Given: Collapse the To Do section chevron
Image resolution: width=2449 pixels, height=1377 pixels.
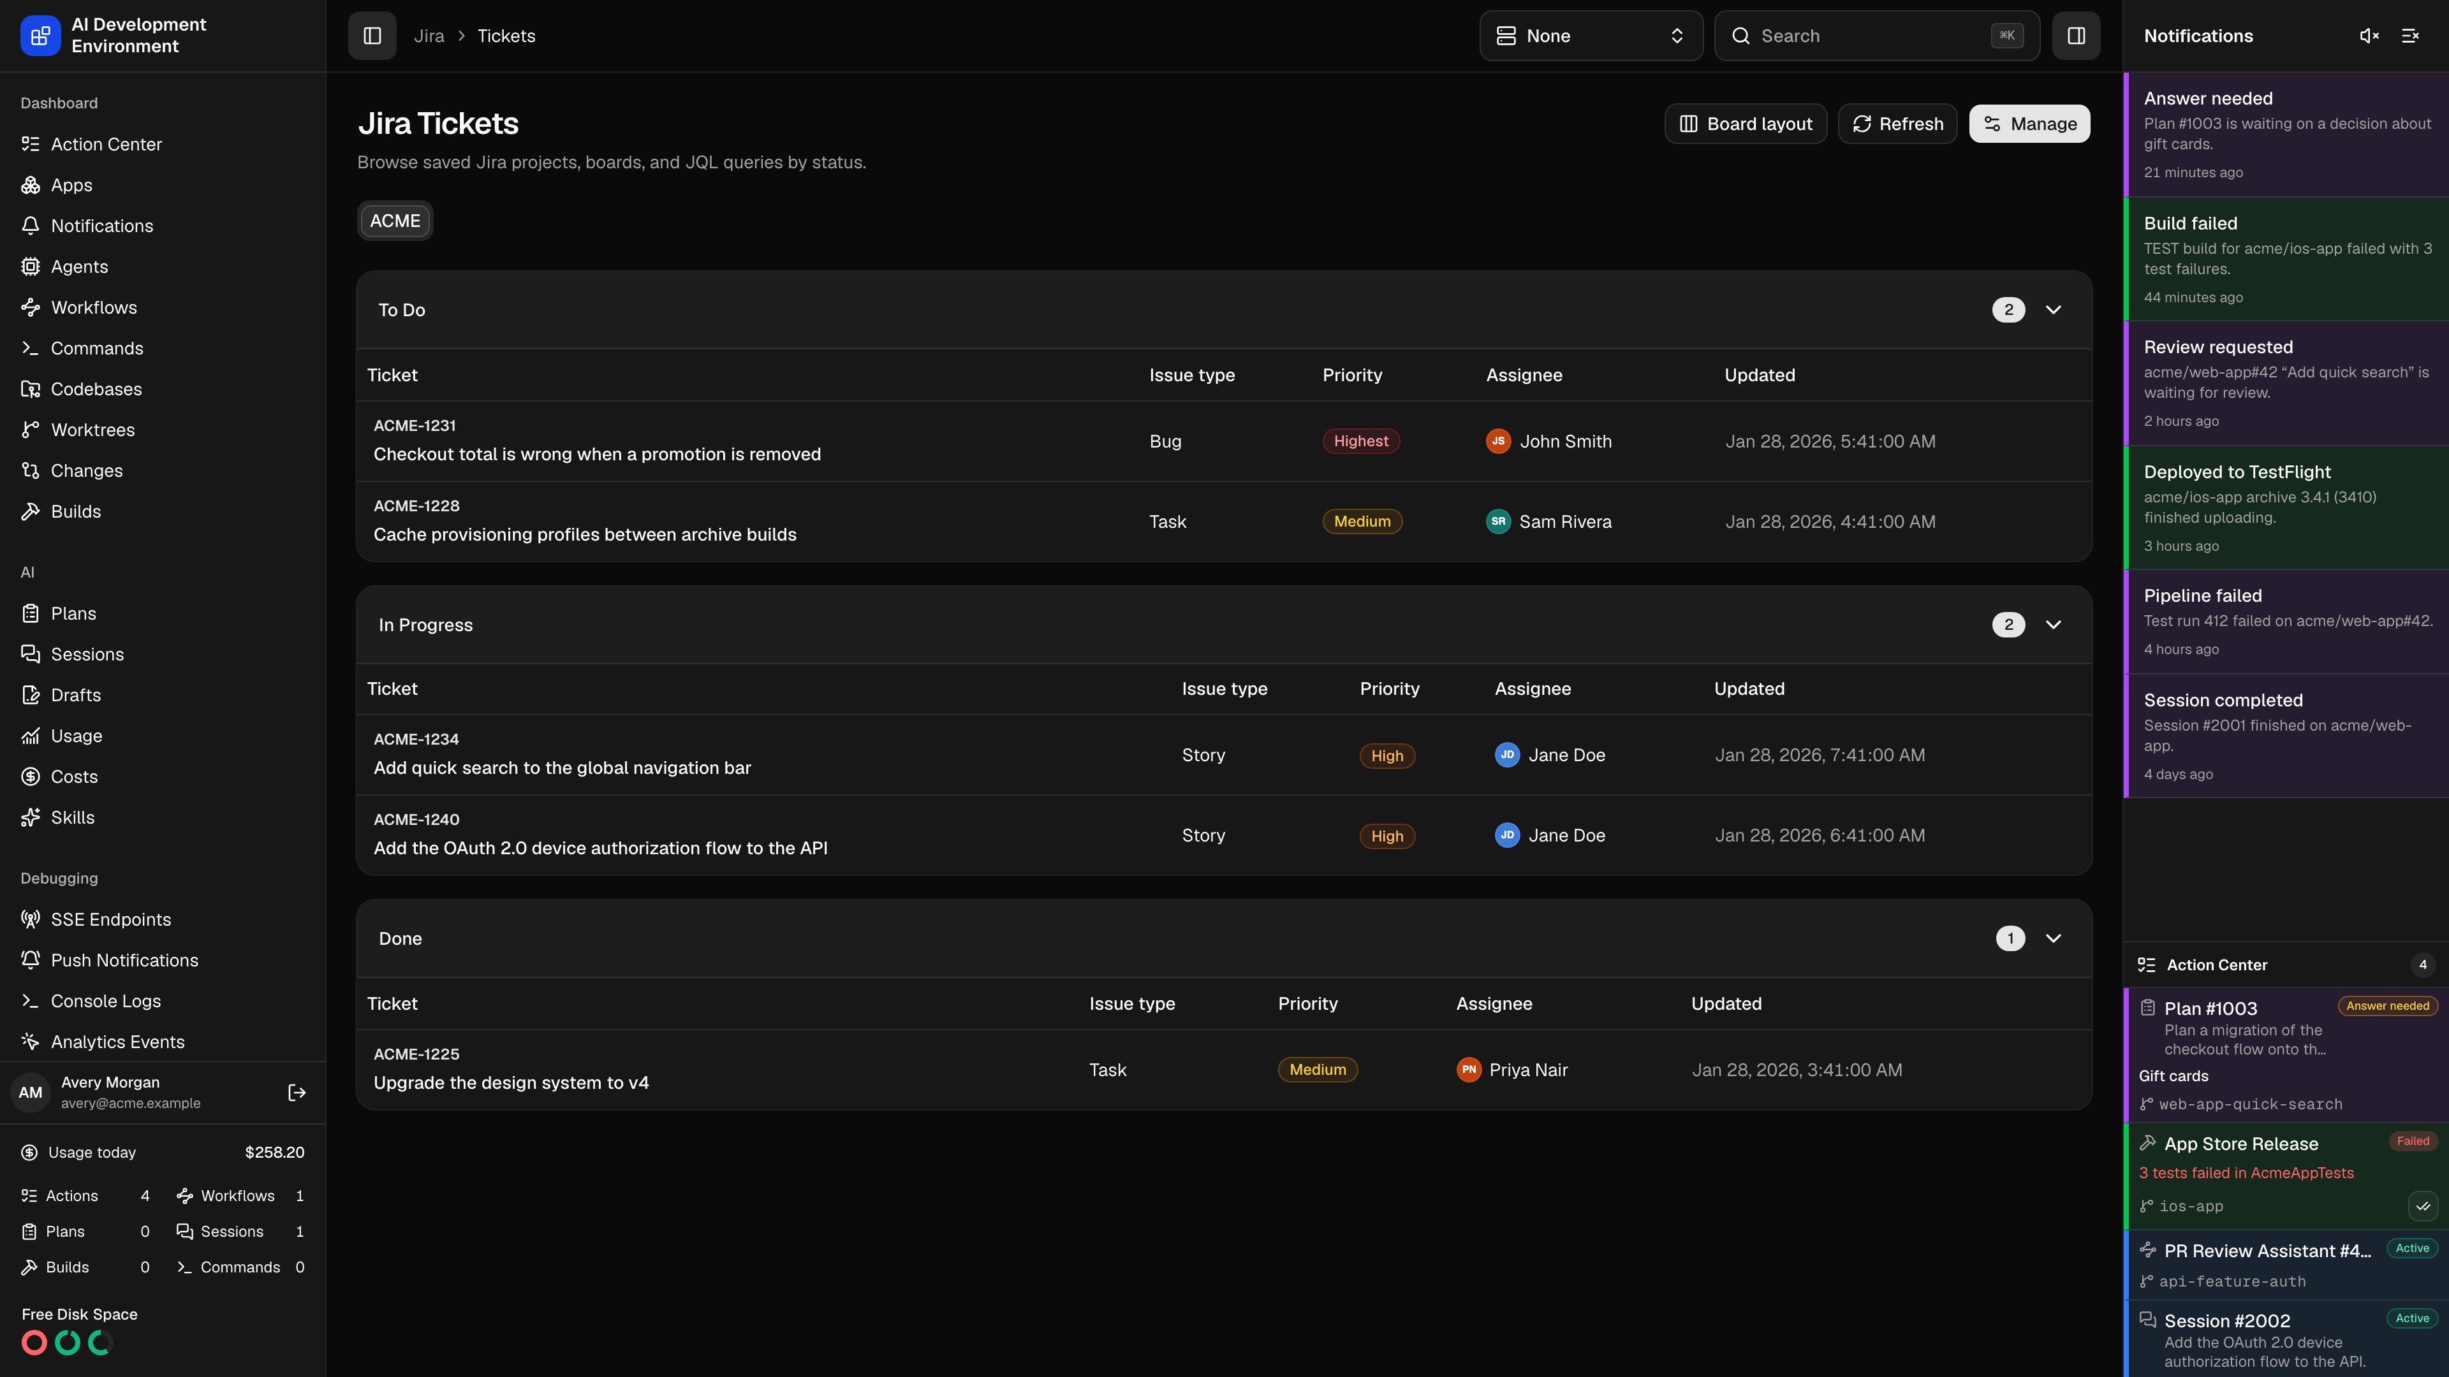Looking at the screenshot, I should point(2054,310).
